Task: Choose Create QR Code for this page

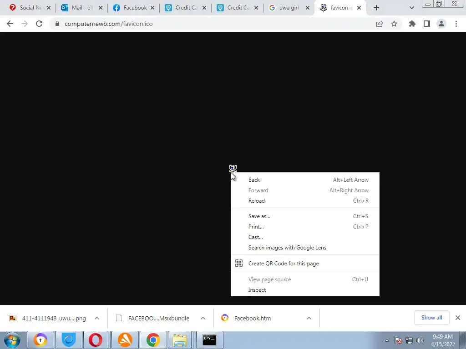Action: (305, 263)
